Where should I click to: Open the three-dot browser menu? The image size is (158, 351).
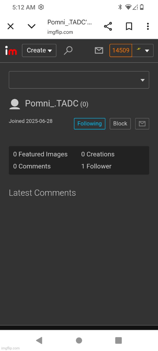pyautogui.click(x=148, y=27)
